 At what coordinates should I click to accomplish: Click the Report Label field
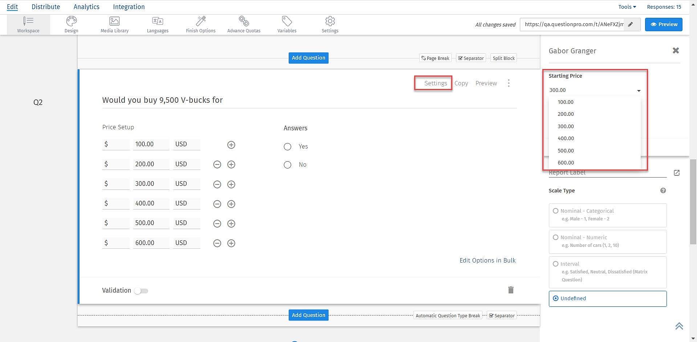(608, 173)
